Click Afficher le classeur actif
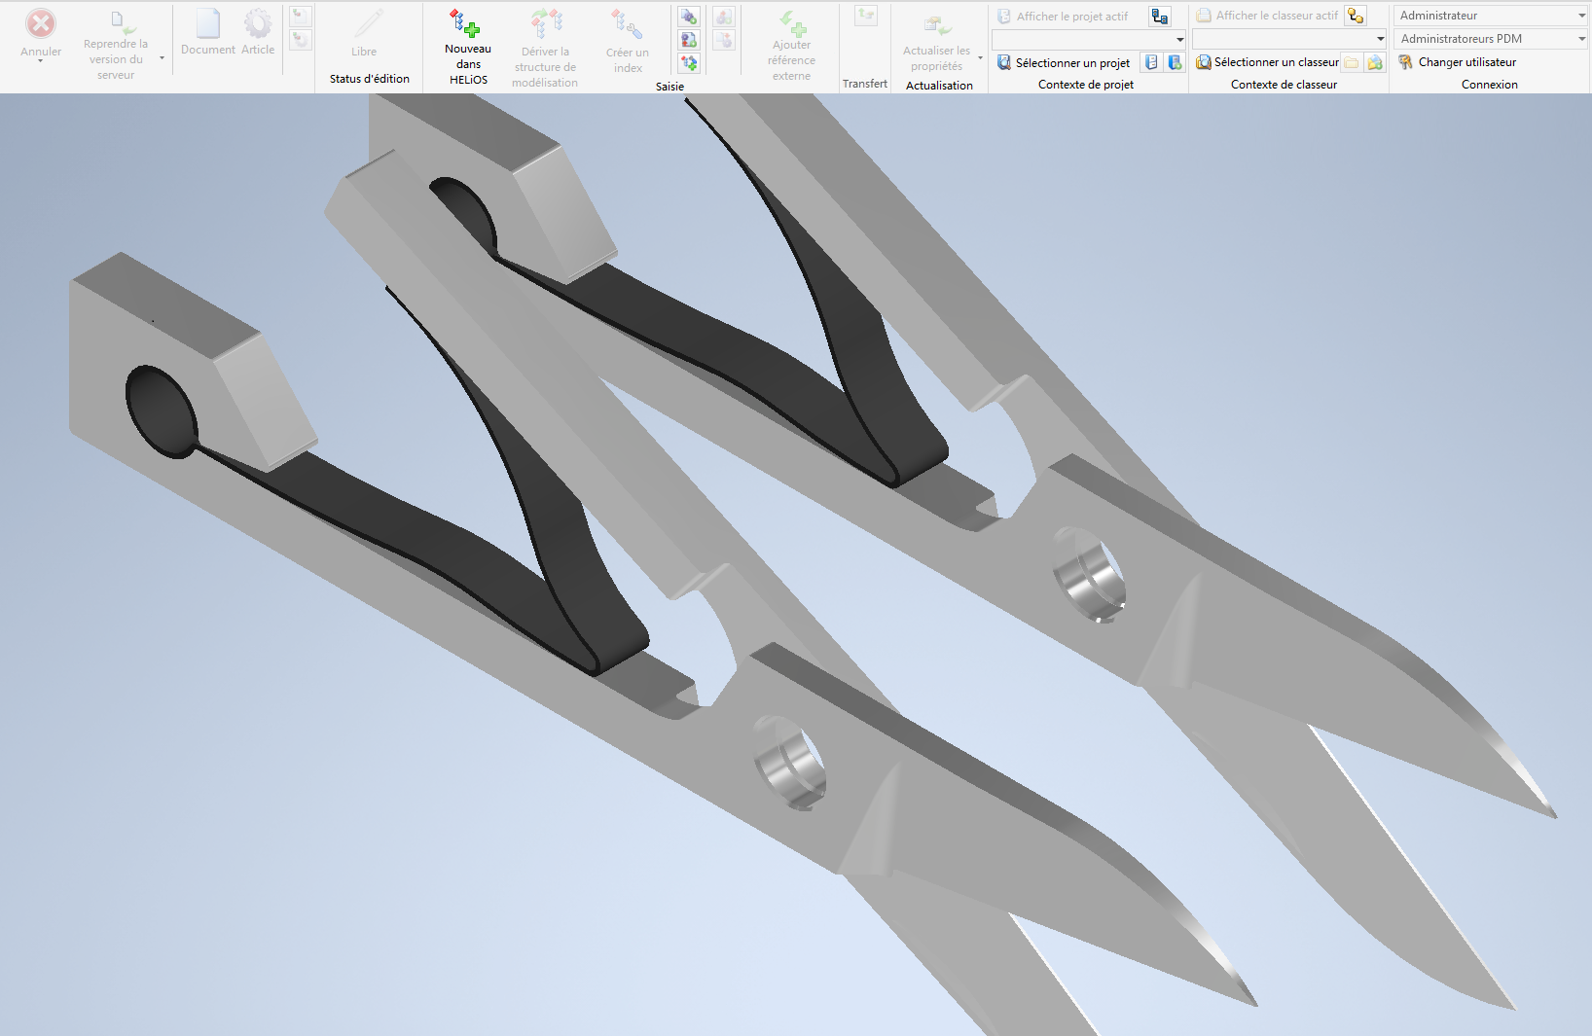Screen dimensions: 1592x1036 (x=1267, y=16)
